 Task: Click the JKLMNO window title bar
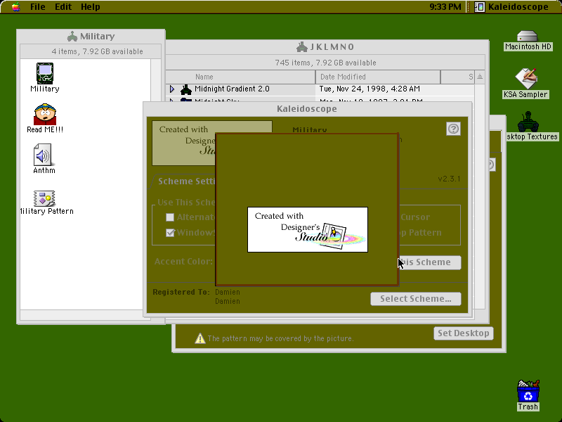[327, 47]
